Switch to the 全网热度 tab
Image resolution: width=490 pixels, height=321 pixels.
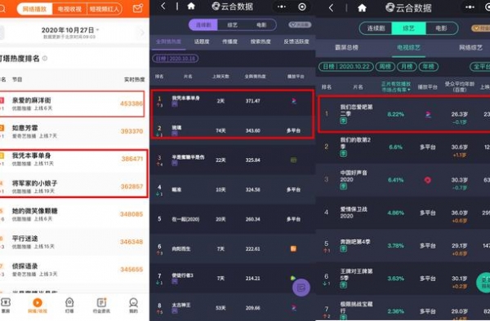[x=169, y=42]
